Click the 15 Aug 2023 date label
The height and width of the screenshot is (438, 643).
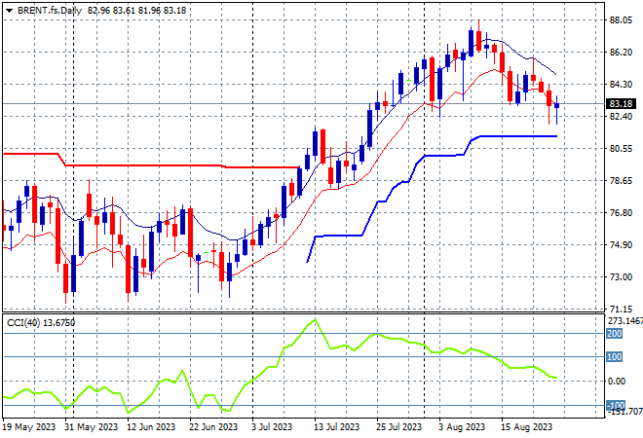point(526,427)
